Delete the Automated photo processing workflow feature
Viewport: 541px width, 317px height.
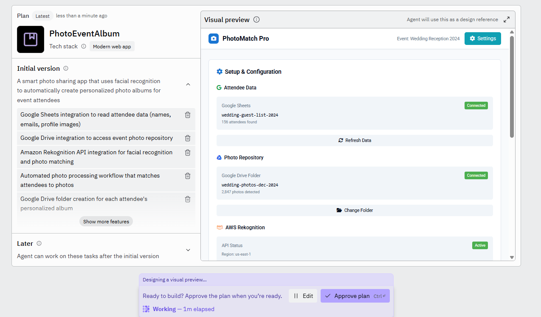(188, 175)
